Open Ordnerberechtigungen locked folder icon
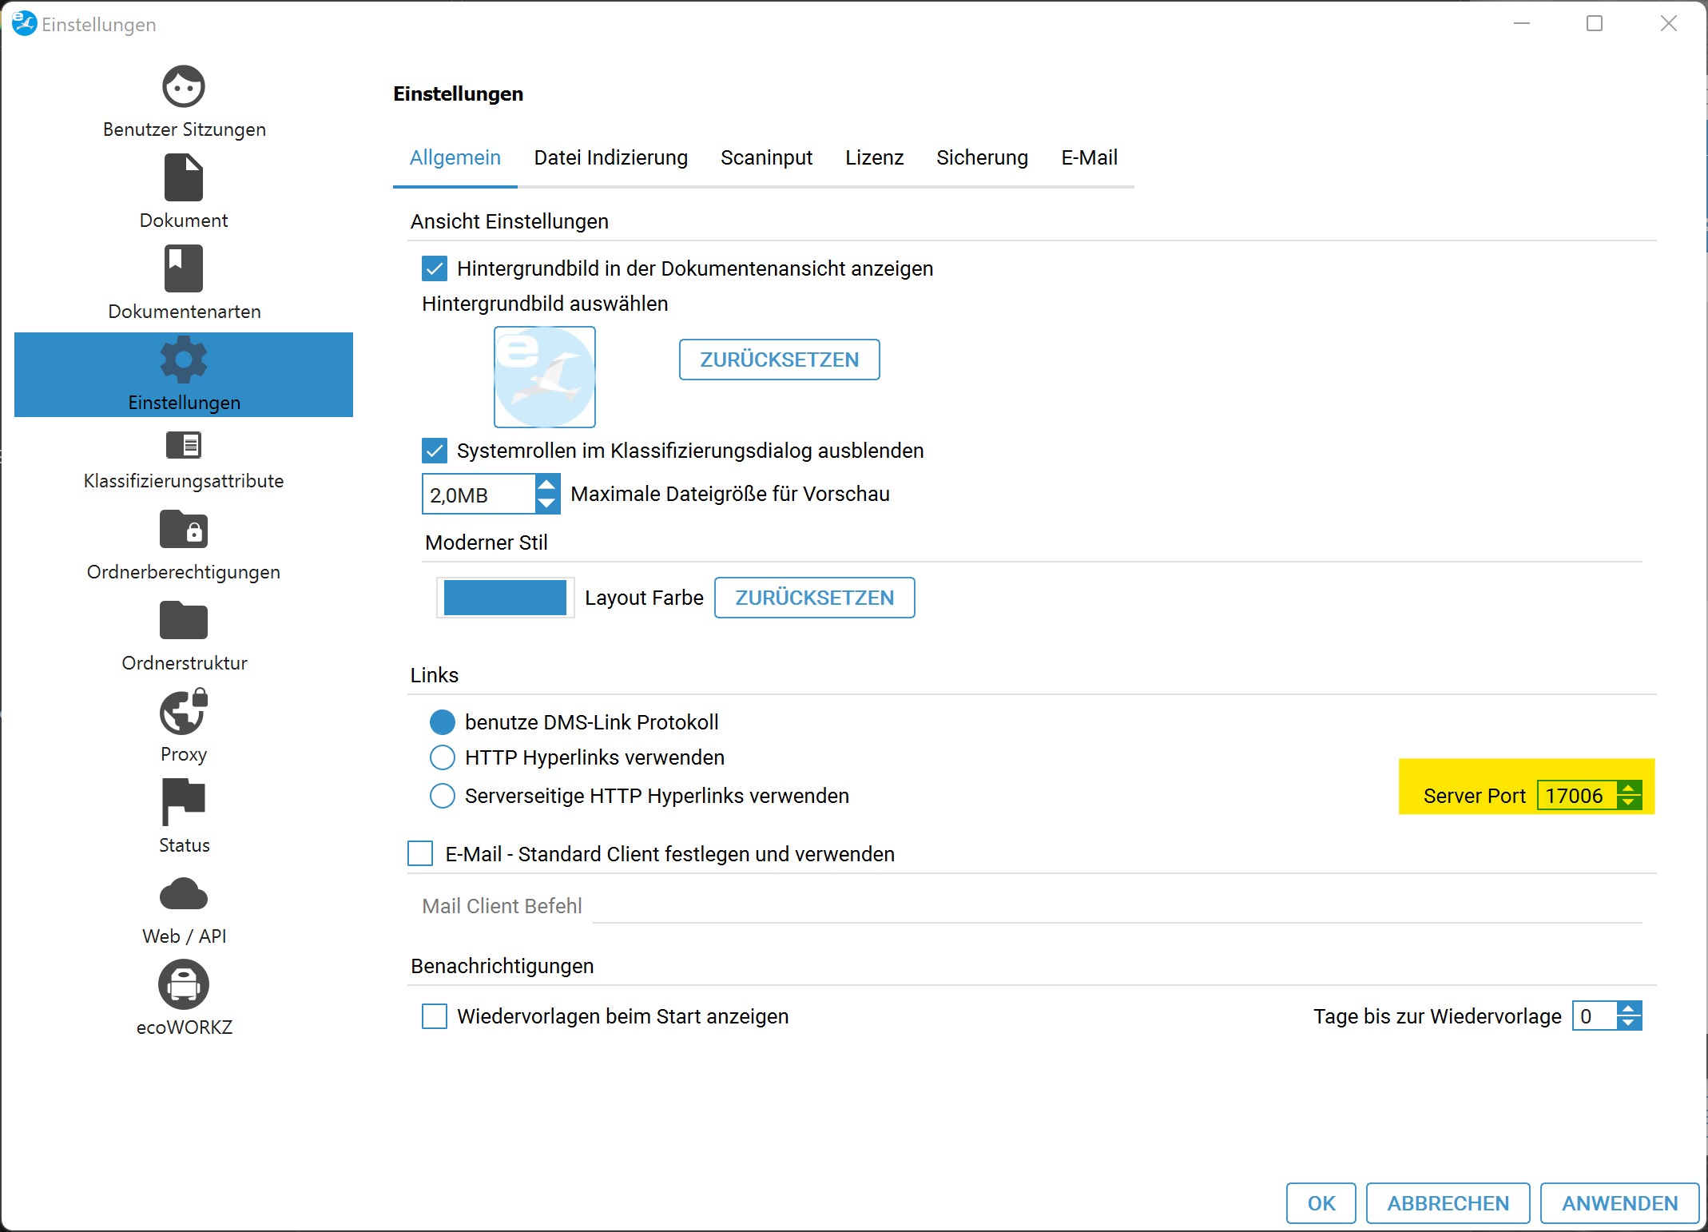 coord(184,530)
